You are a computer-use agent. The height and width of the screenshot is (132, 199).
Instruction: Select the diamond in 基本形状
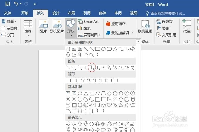(109, 93)
